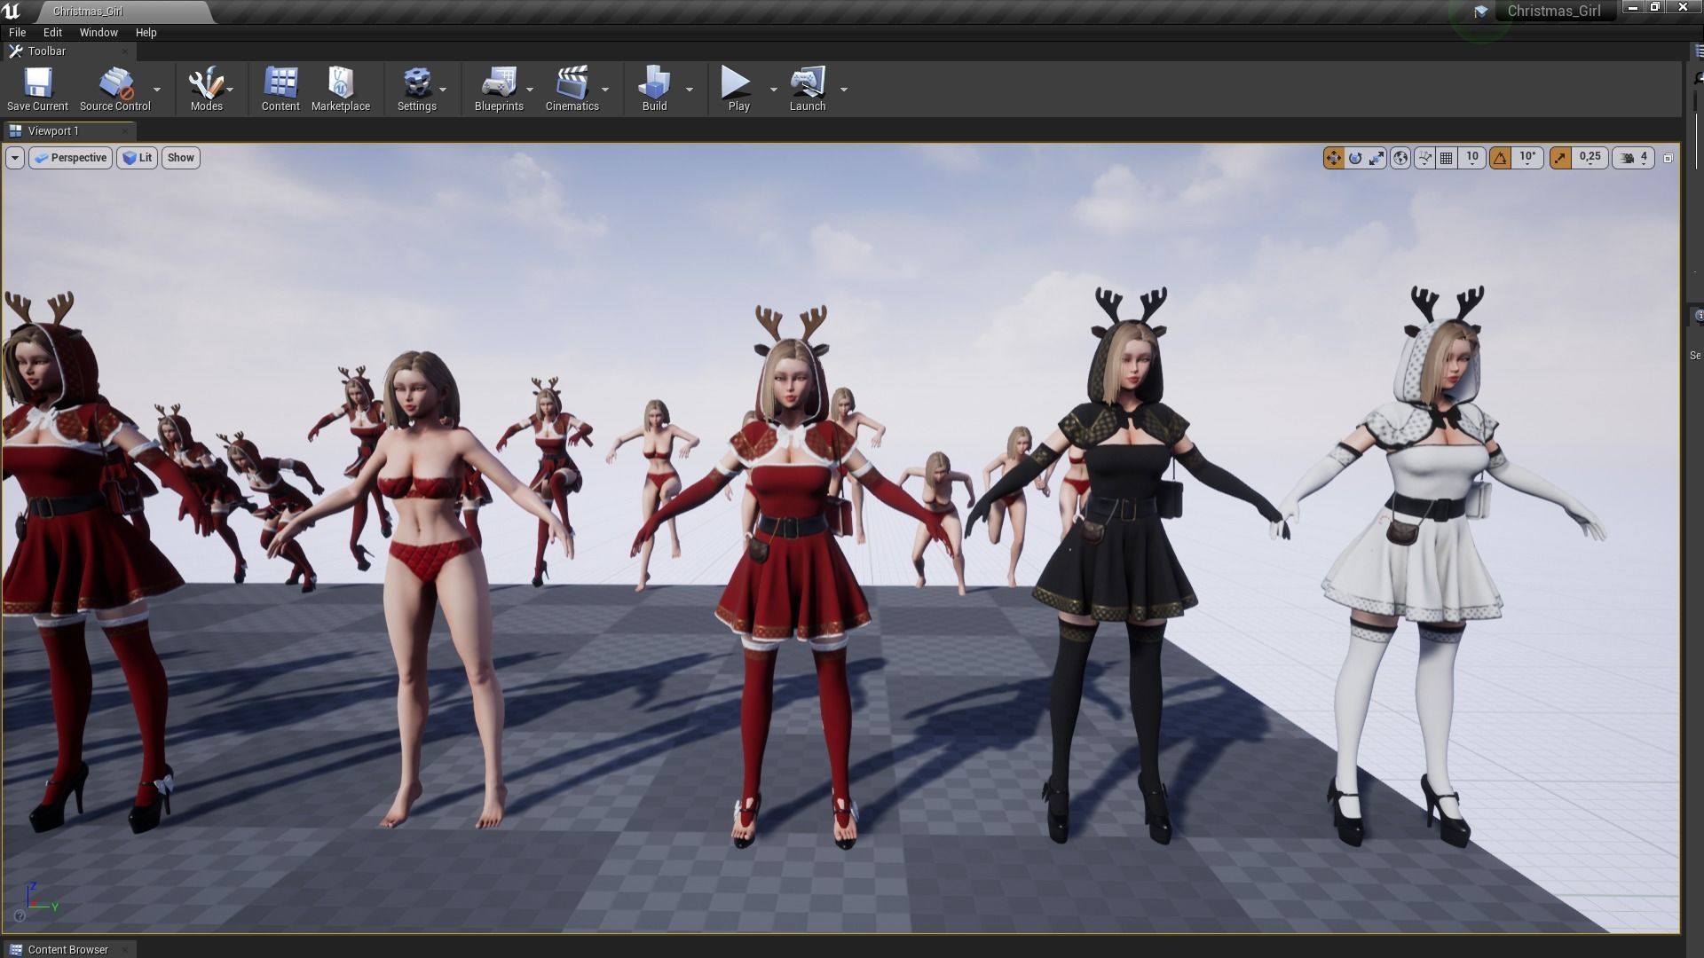Toggle rotation snap angle icon
The width and height of the screenshot is (1704, 958).
1500,158
